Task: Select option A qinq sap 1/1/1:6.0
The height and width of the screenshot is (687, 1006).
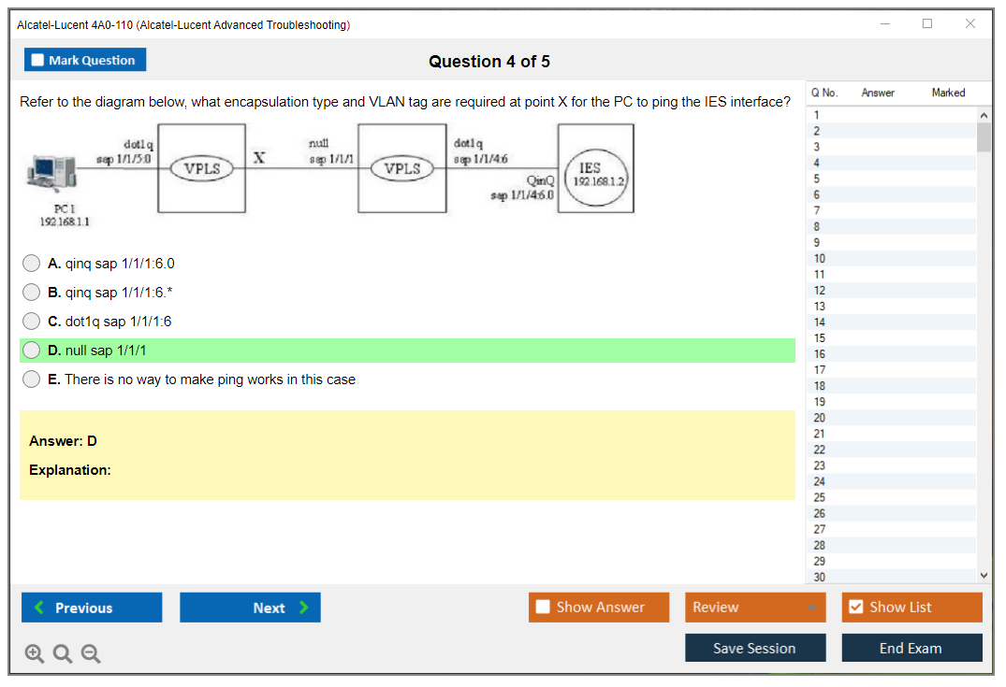Action: tap(32, 264)
